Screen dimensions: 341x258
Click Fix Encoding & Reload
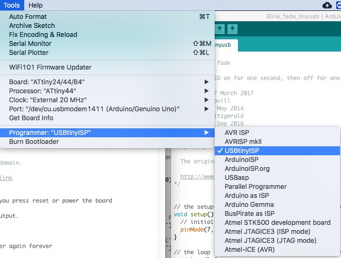pyautogui.click(x=107, y=35)
